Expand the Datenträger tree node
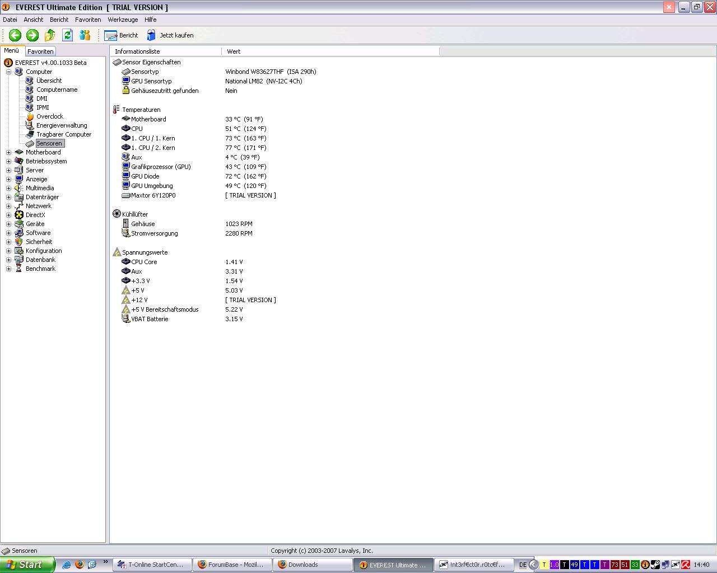The width and height of the screenshot is (717, 573). point(8,197)
